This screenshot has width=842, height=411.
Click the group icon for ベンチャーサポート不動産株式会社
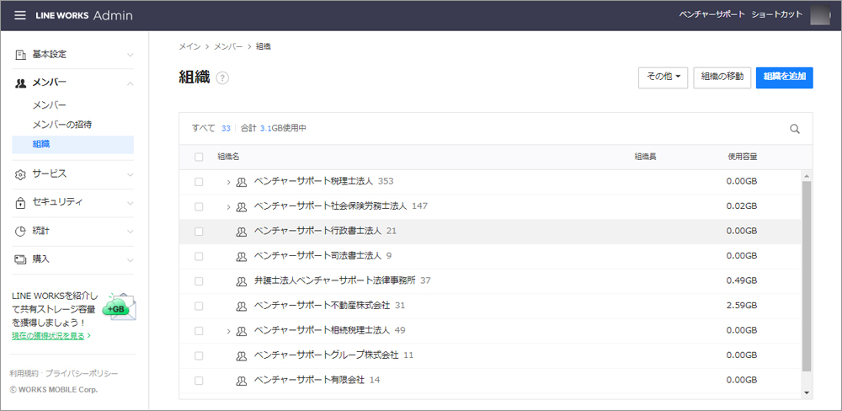[242, 306]
